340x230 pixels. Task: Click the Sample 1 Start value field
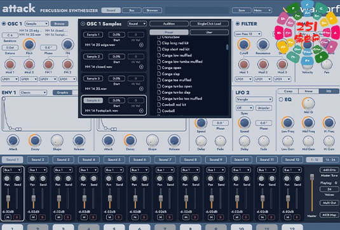coord(116,35)
